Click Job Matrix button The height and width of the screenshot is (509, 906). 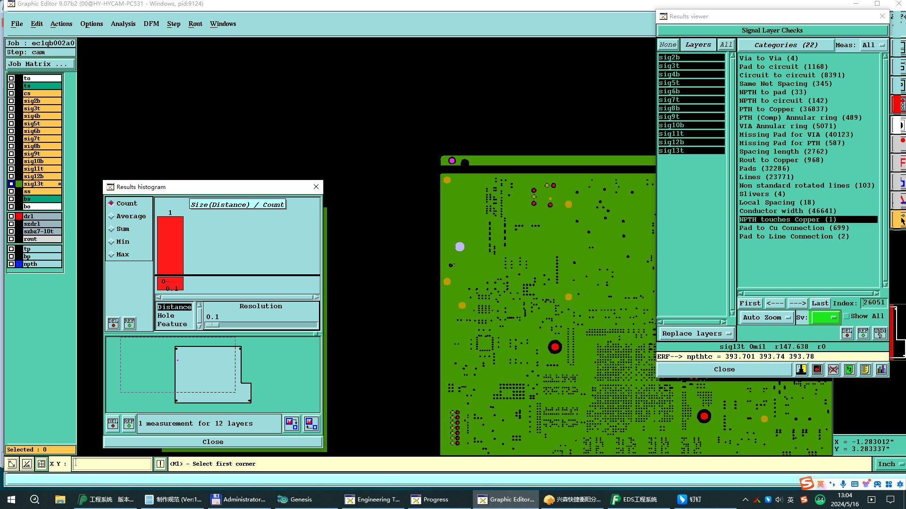[x=40, y=64]
